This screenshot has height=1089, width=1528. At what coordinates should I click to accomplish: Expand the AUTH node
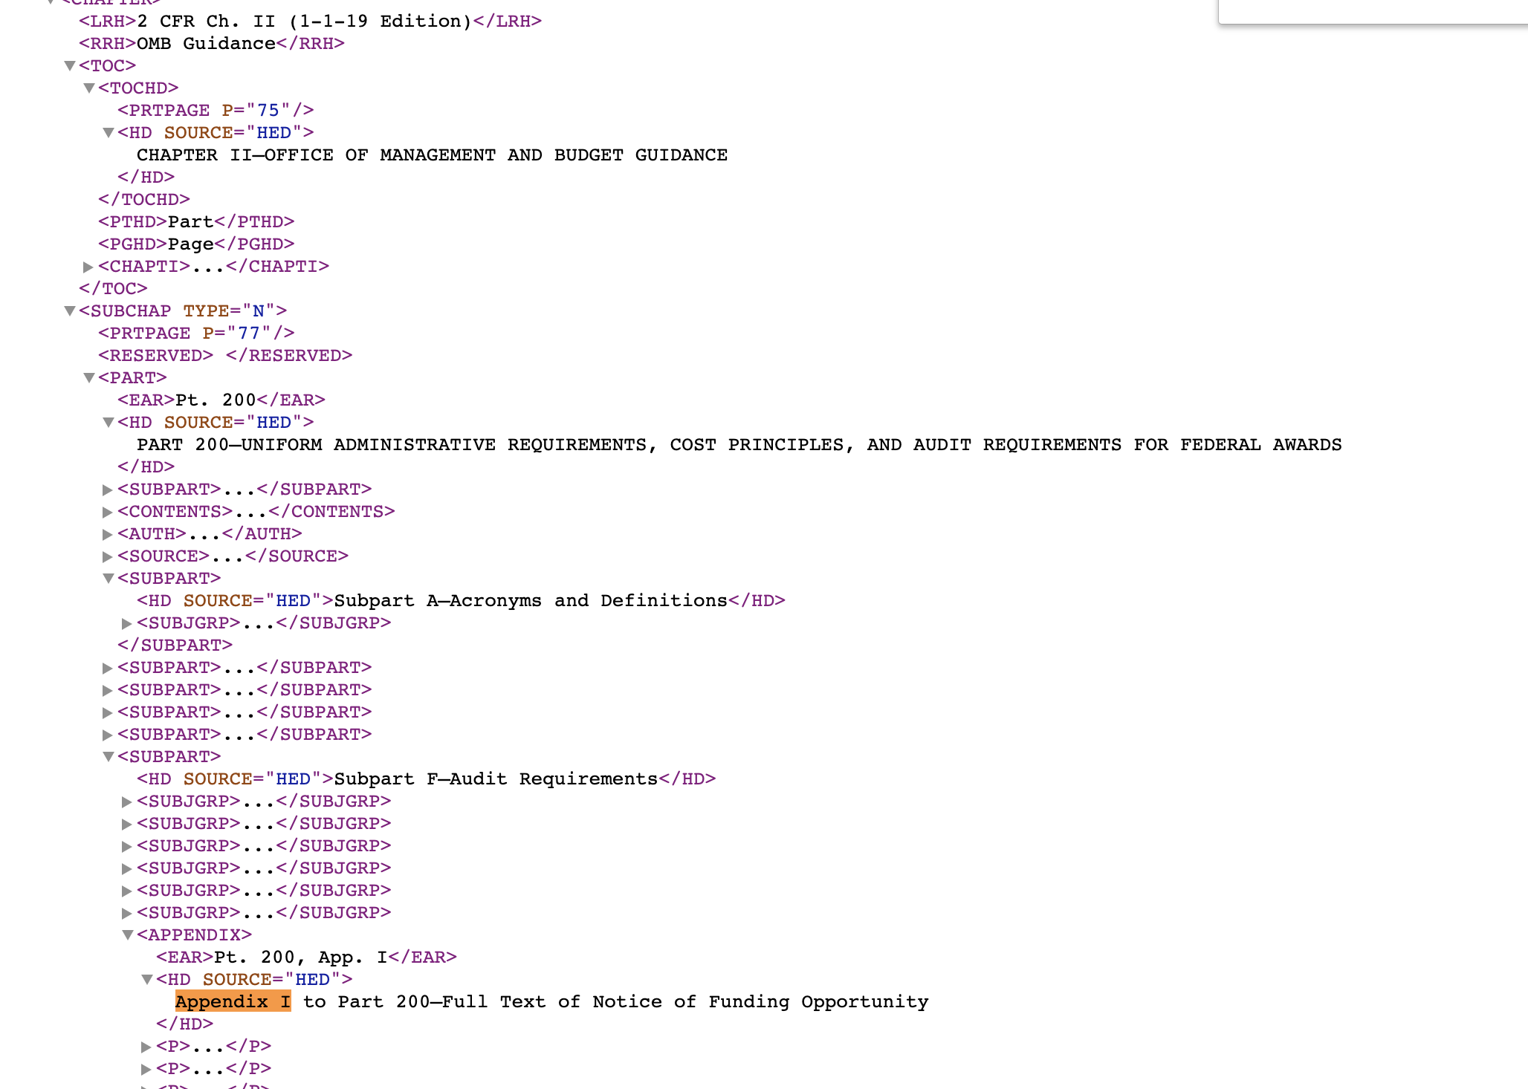coord(108,534)
